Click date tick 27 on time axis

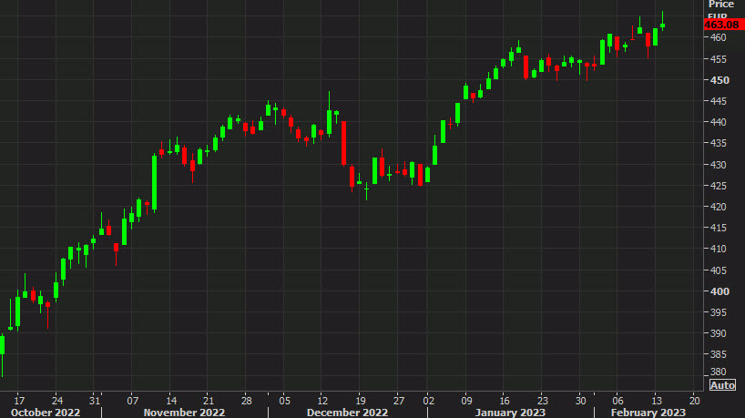pos(399,401)
